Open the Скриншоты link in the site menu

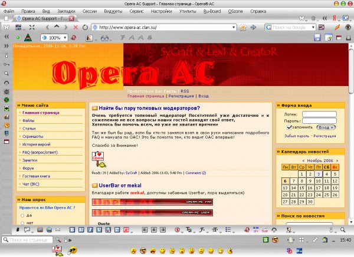[32, 137]
